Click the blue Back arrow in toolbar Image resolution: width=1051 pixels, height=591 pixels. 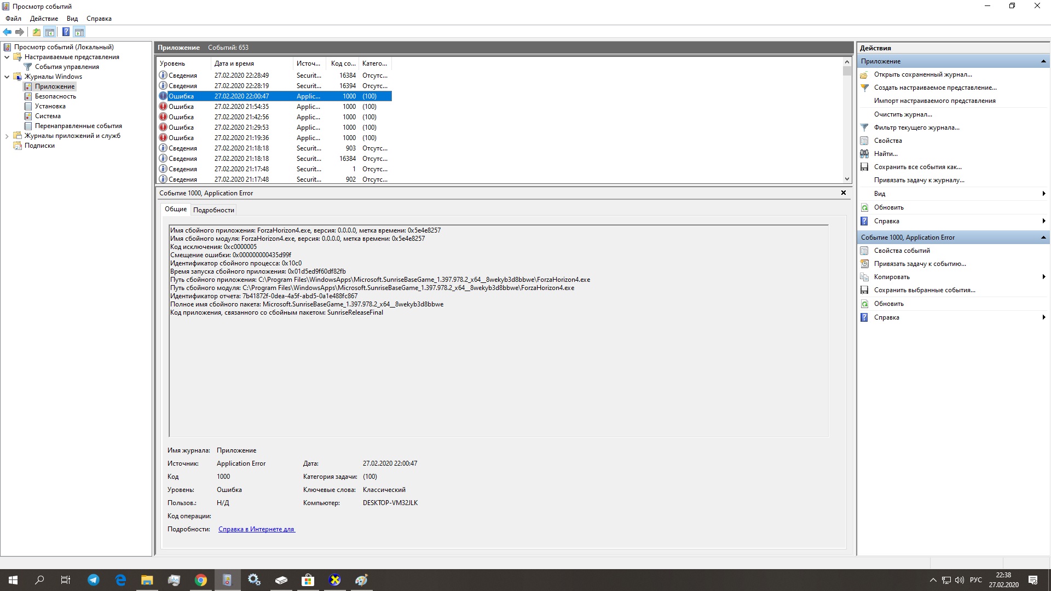(7, 32)
